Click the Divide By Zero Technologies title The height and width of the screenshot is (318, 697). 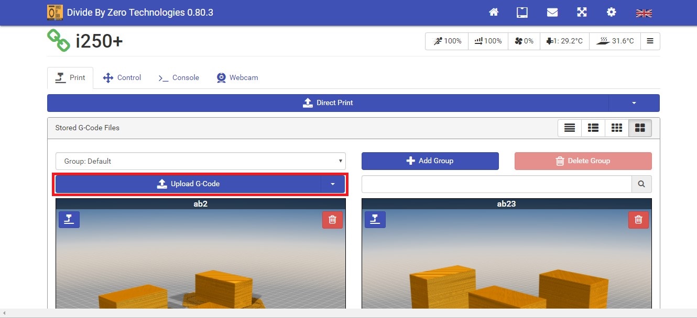pyautogui.click(x=140, y=12)
